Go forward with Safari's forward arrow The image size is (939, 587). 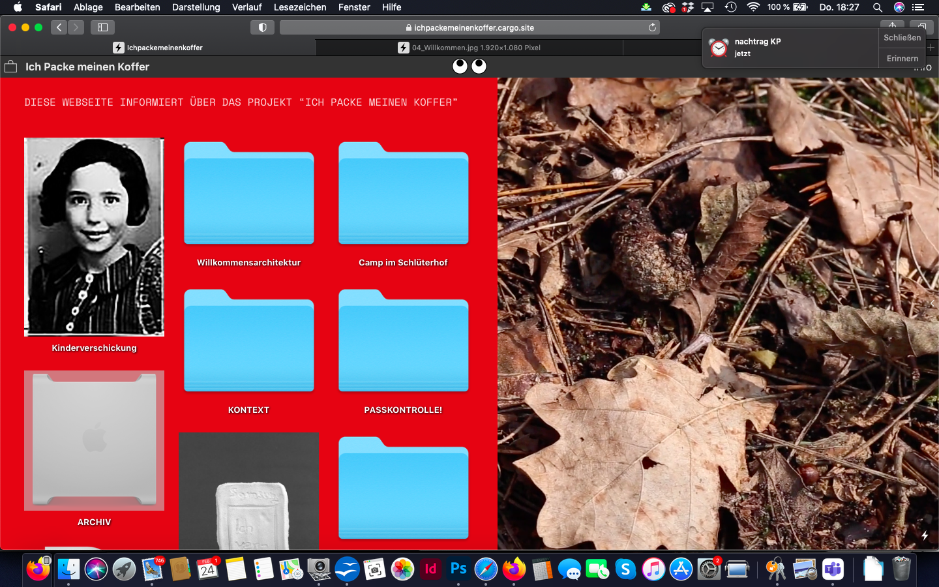76,27
